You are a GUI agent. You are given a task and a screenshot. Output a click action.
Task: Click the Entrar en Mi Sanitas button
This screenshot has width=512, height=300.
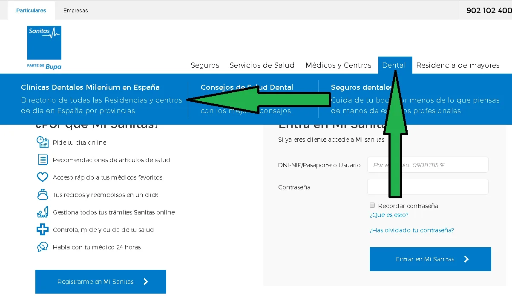click(x=430, y=259)
